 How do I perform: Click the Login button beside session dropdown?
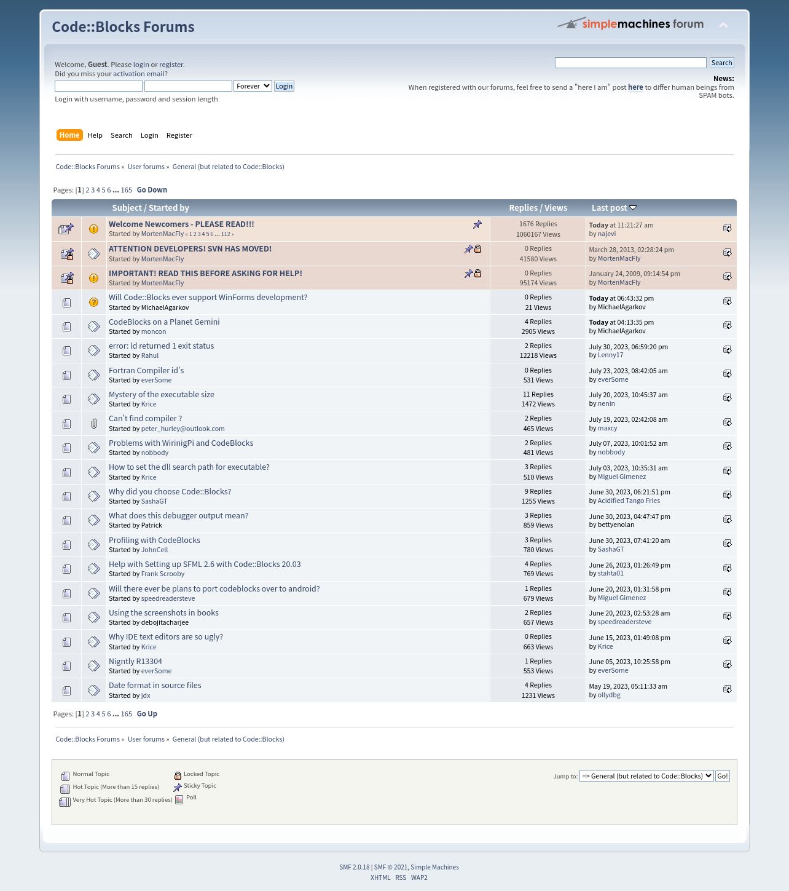tap(284, 86)
